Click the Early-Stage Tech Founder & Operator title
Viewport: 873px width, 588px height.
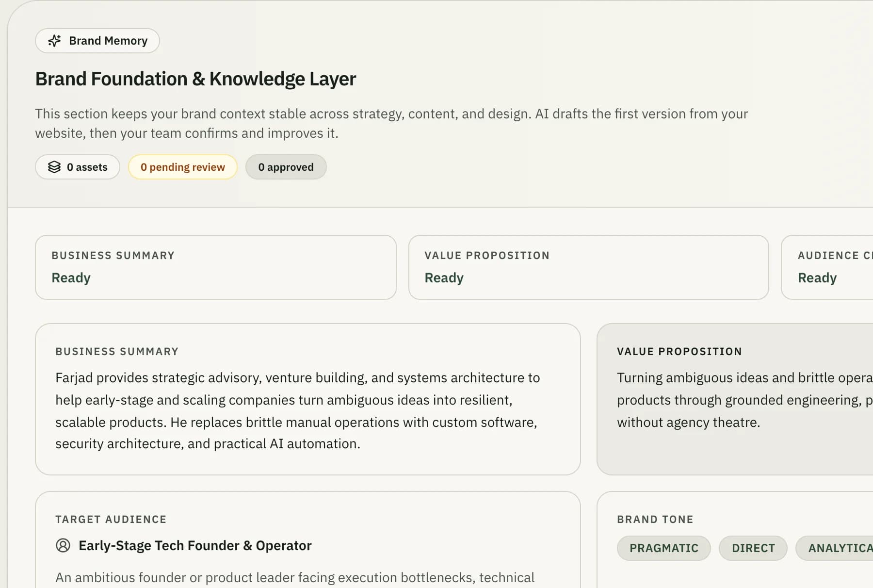click(195, 545)
